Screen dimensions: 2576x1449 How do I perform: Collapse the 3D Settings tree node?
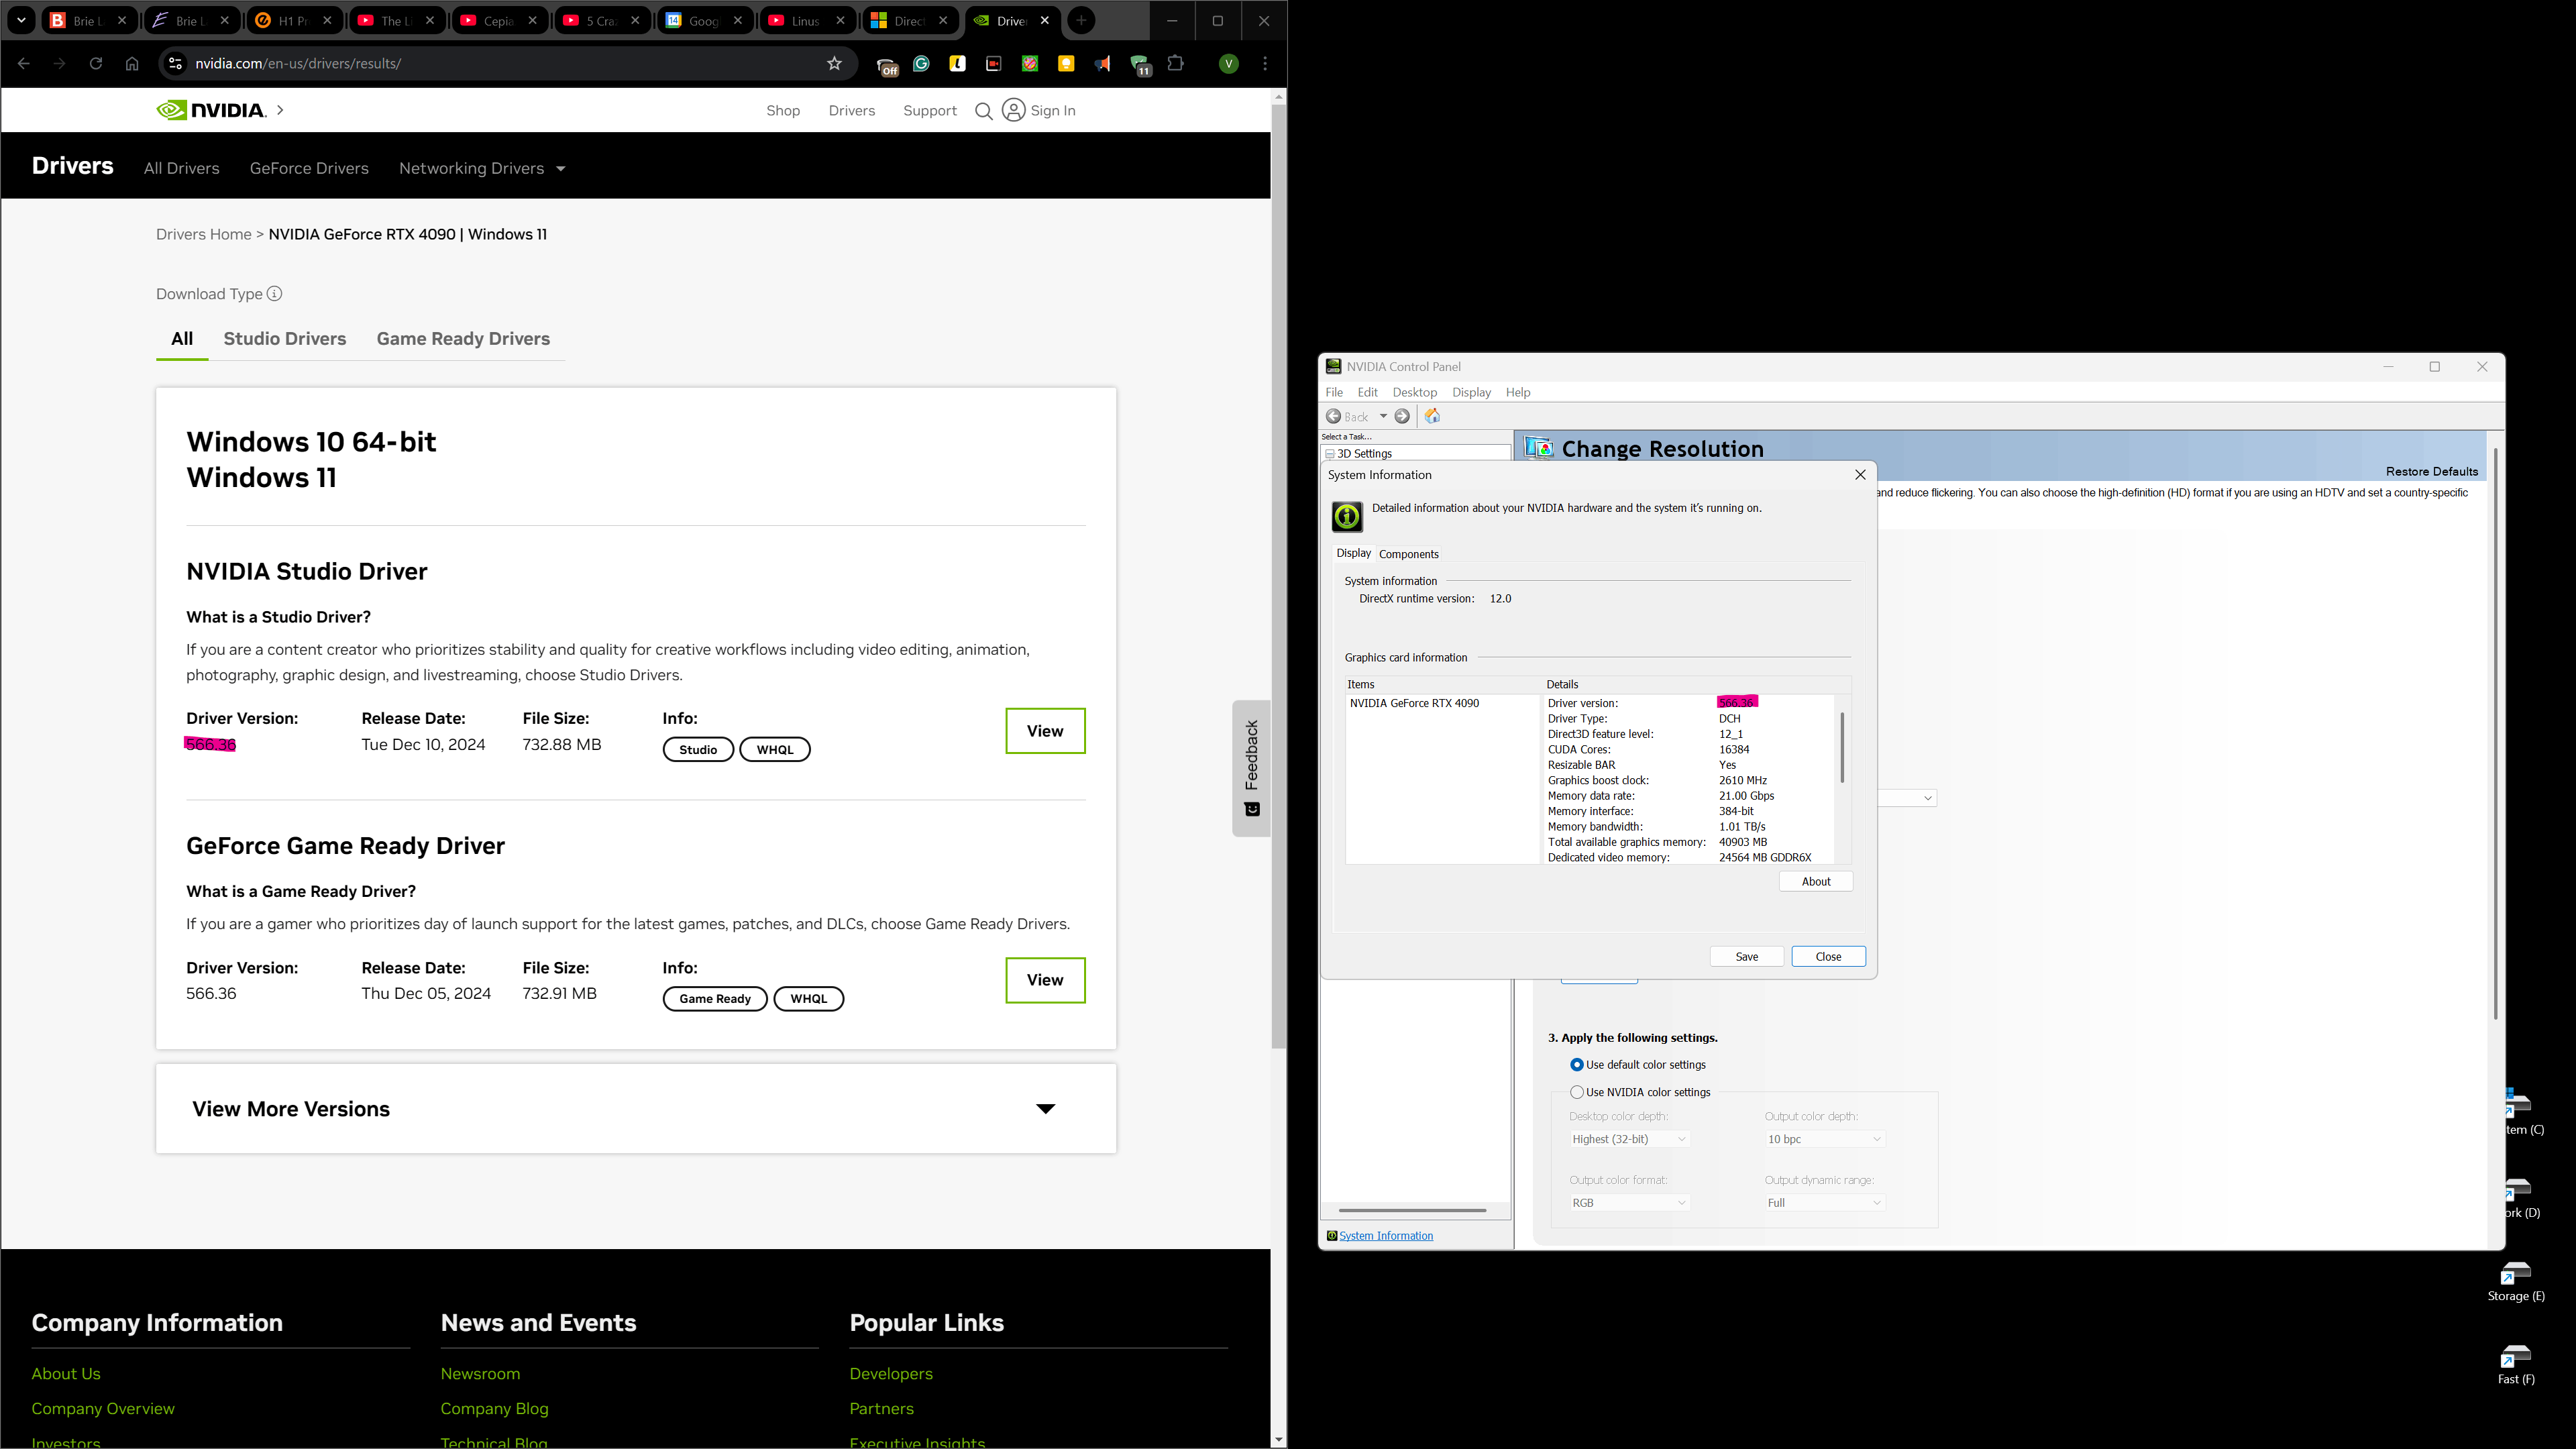tap(1330, 454)
